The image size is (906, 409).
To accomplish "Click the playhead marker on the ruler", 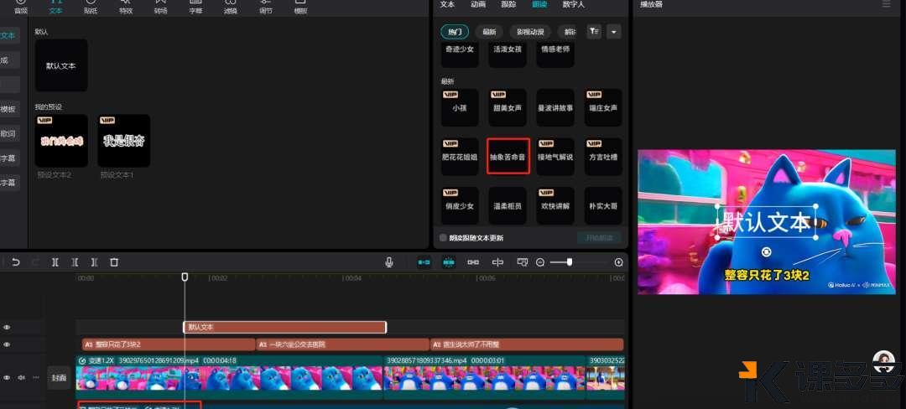I will pos(185,277).
